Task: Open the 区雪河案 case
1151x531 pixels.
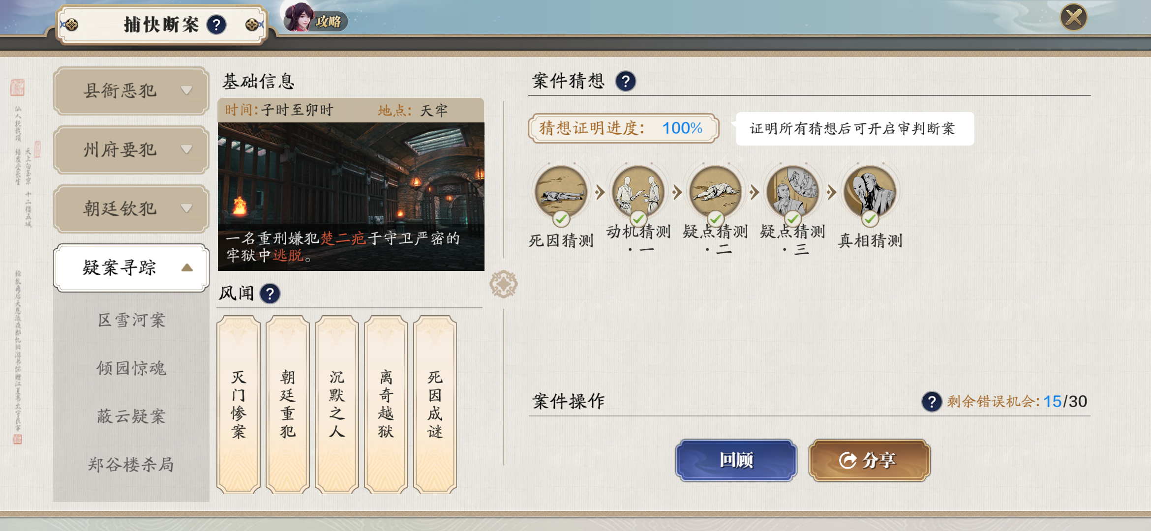Action: [131, 321]
